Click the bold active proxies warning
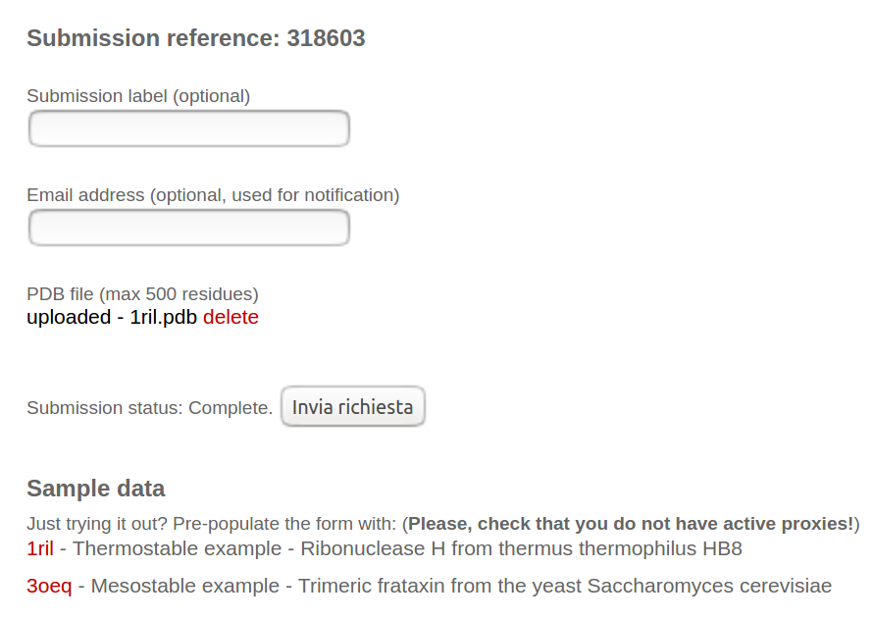873x620 pixels. 631,524
